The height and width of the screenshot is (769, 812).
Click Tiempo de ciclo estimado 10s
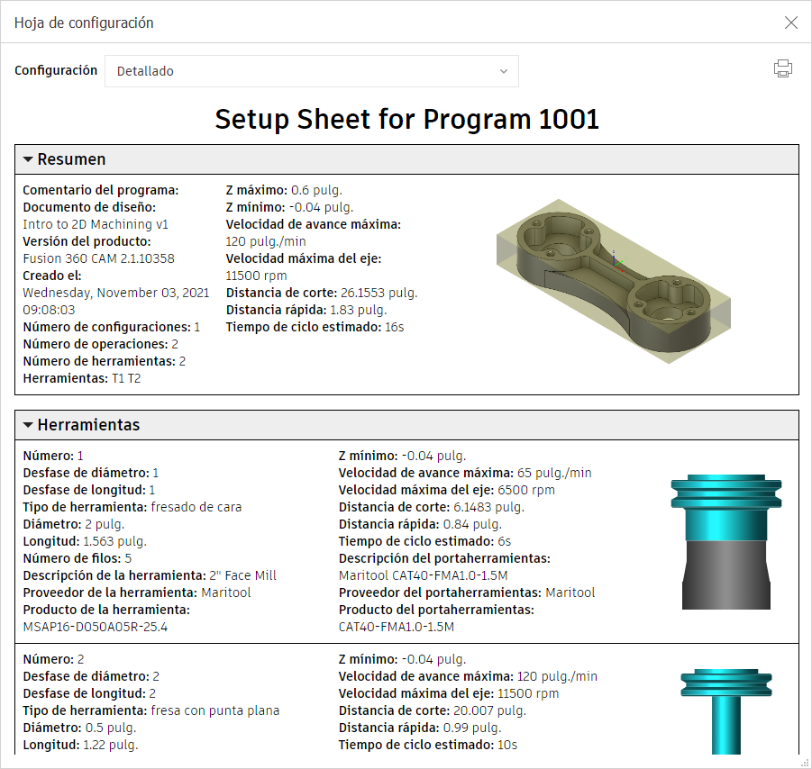click(428, 745)
